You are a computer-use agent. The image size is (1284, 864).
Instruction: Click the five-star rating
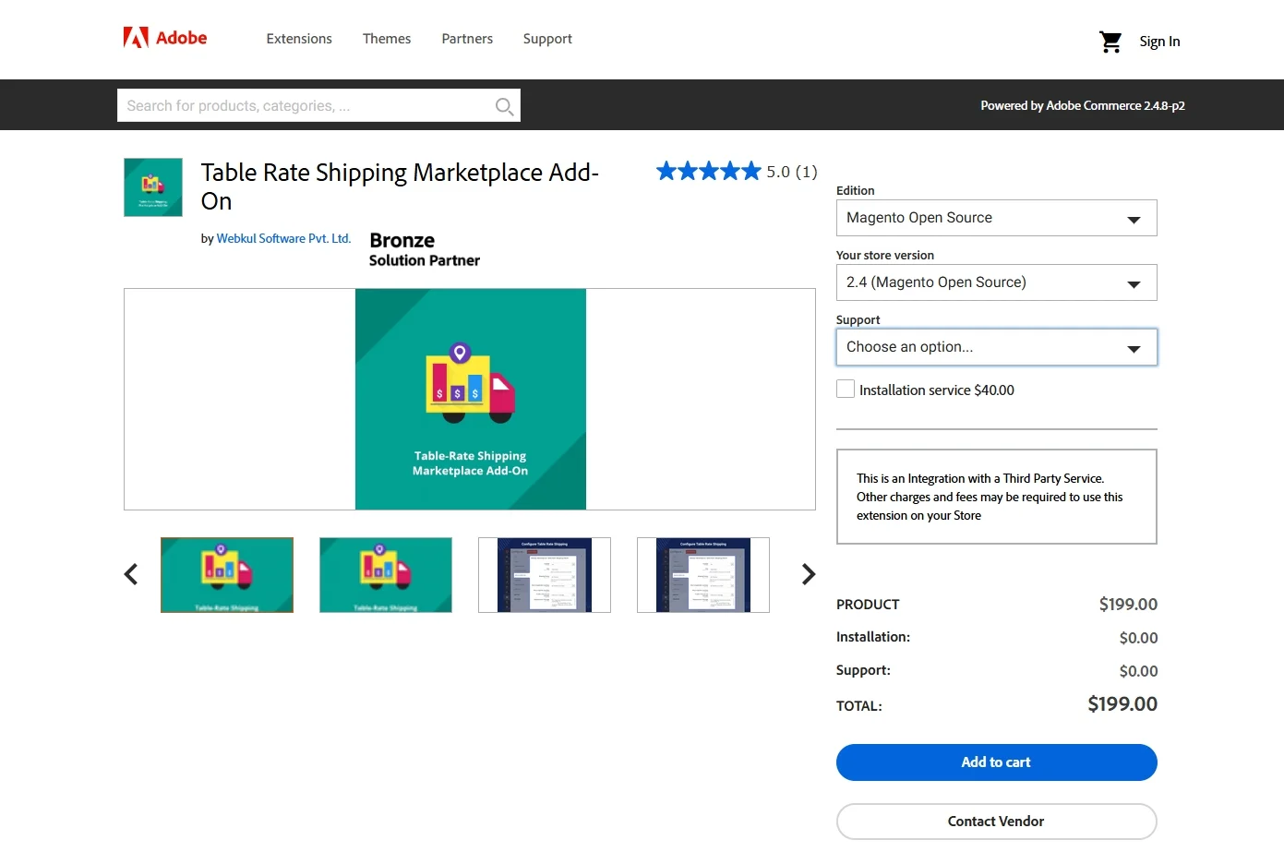coord(708,171)
